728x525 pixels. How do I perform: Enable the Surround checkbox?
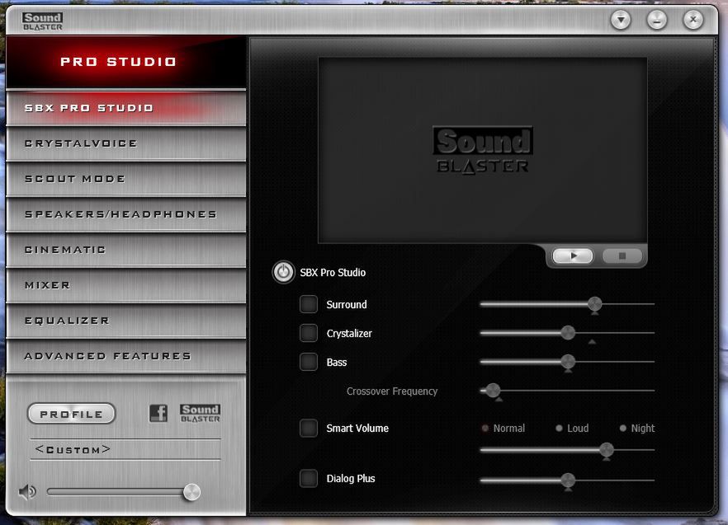tap(309, 304)
